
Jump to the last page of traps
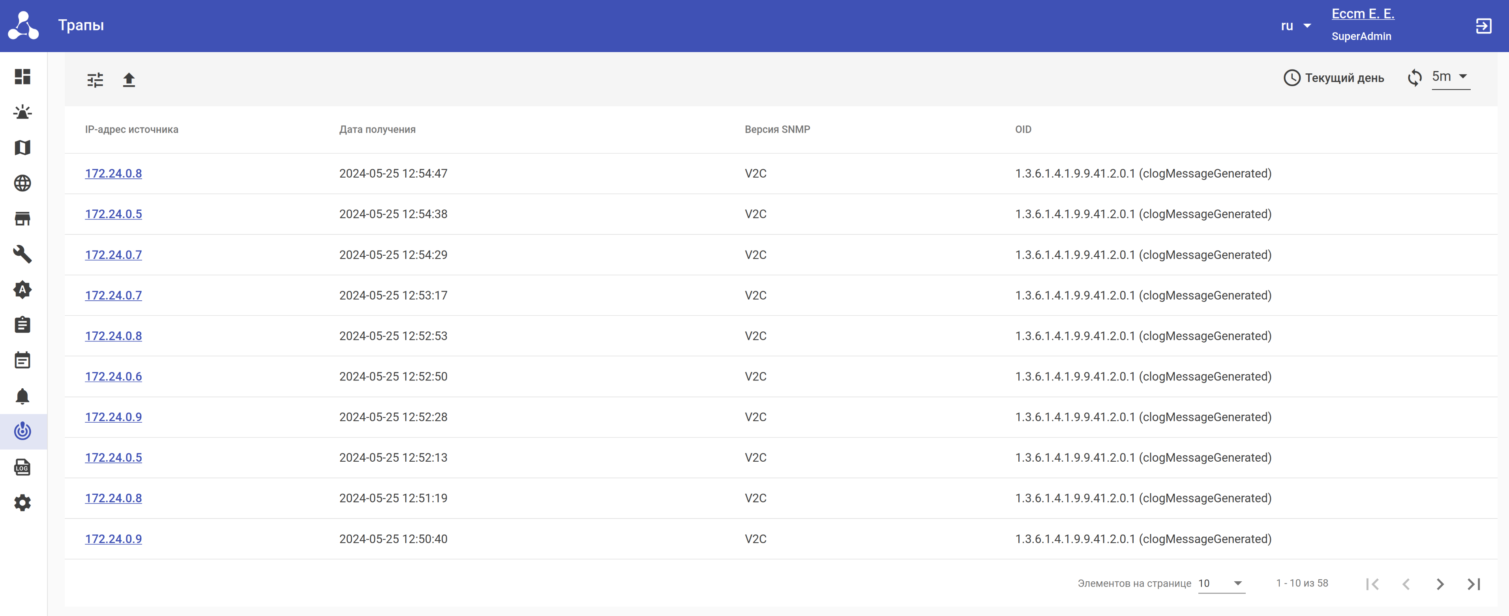1474,584
